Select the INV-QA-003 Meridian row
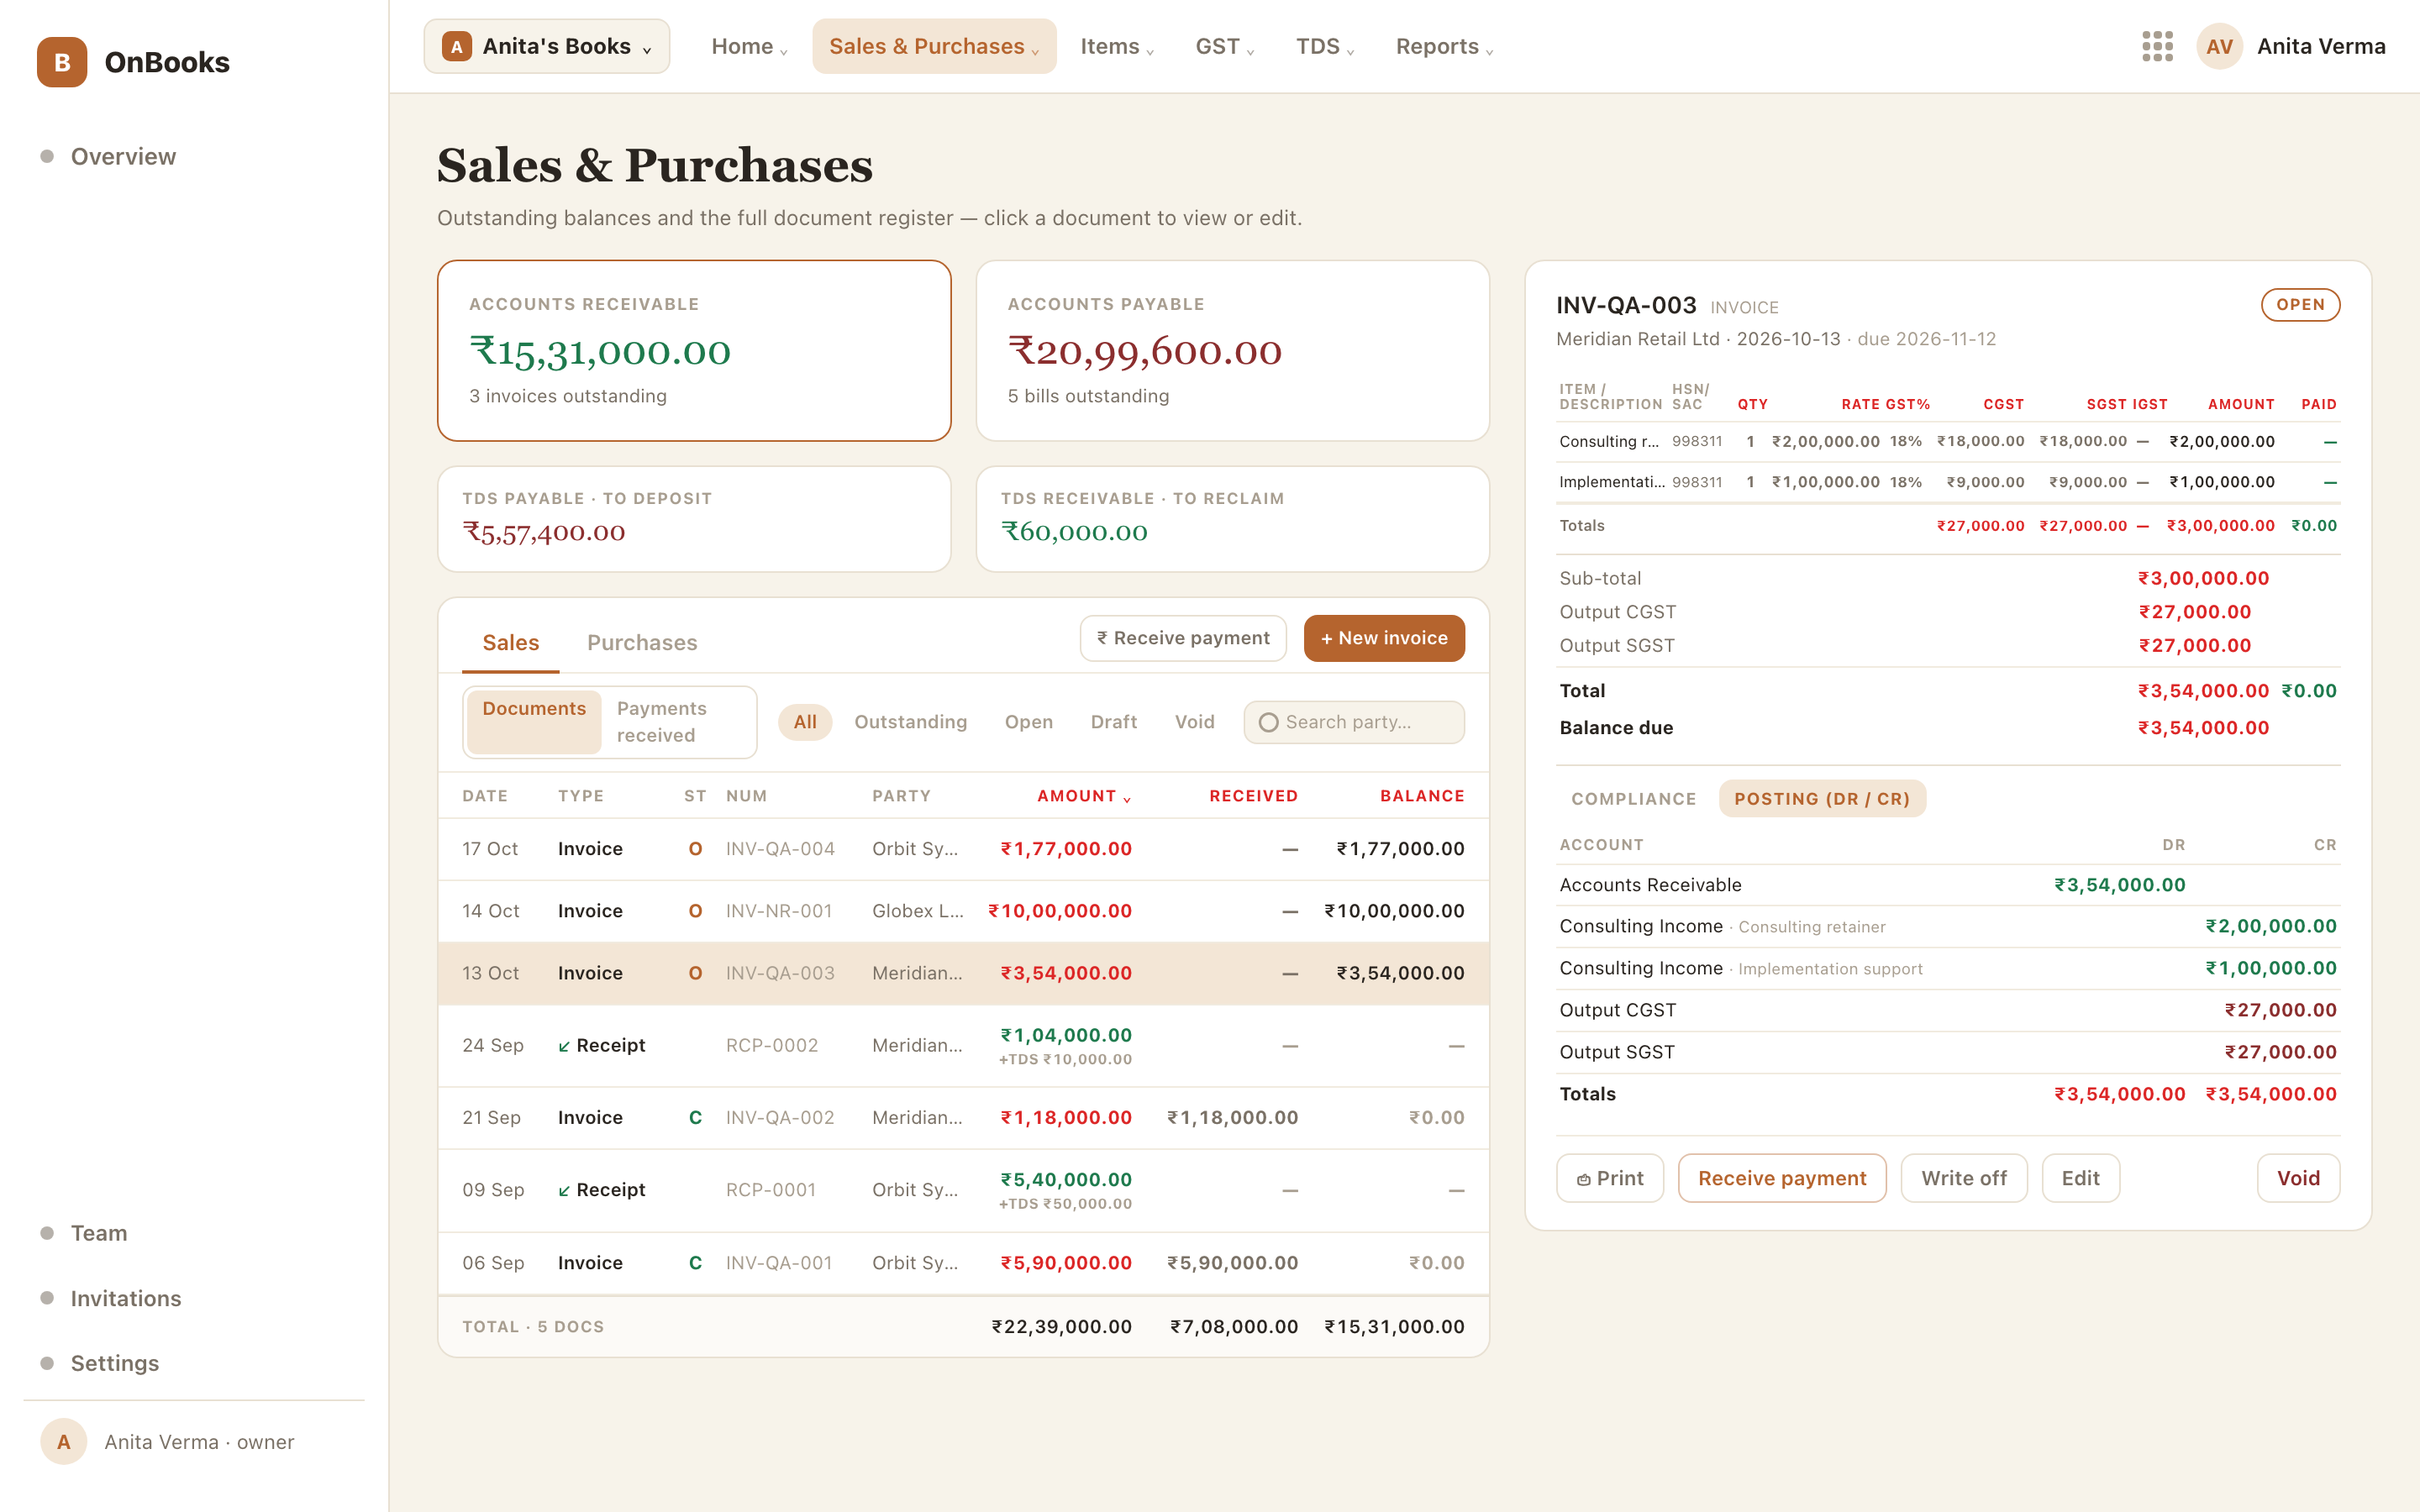 click(963, 973)
